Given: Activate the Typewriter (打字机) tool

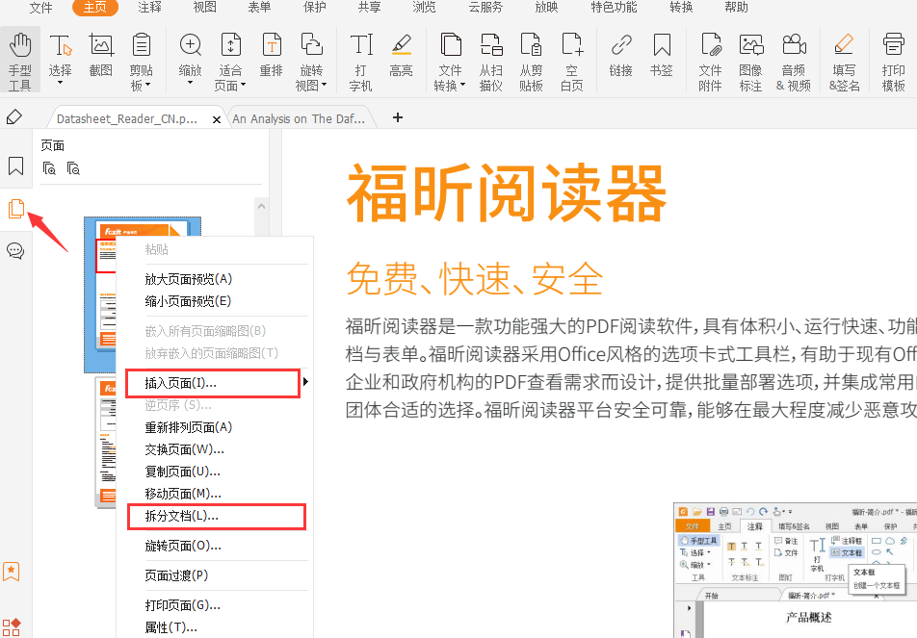Looking at the screenshot, I should (x=361, y=59).
